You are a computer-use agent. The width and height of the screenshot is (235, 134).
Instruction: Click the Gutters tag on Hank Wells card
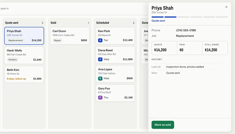[x=13, y=60]
